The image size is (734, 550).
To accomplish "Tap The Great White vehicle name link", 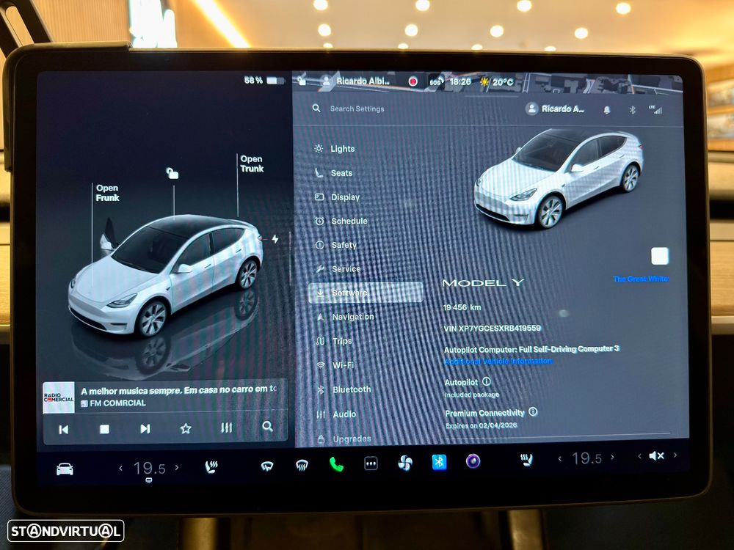I will point(641,279).
